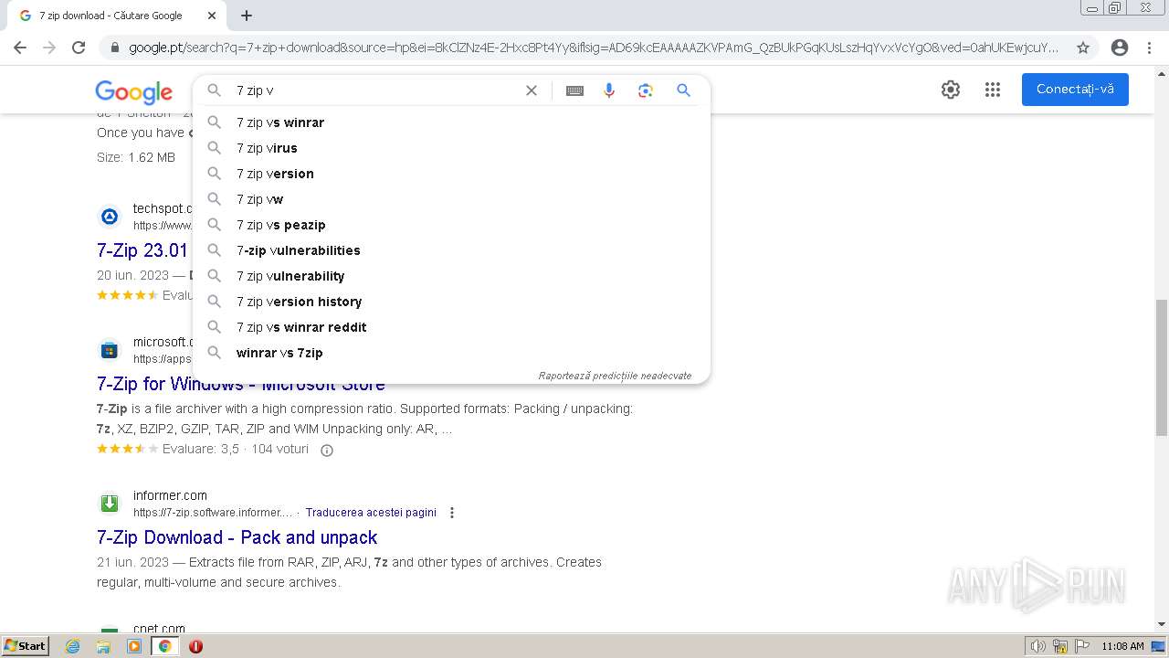Screen dimensions: 1169x658
Task: Open '7-Zip for Windows - Microsoft Store' result
Action: point(241,384)
